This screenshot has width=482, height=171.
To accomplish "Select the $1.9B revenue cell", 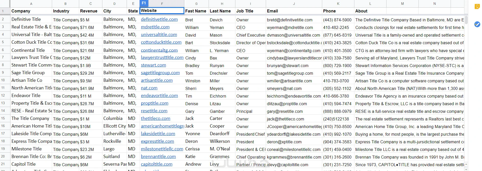I will (91, 65).
